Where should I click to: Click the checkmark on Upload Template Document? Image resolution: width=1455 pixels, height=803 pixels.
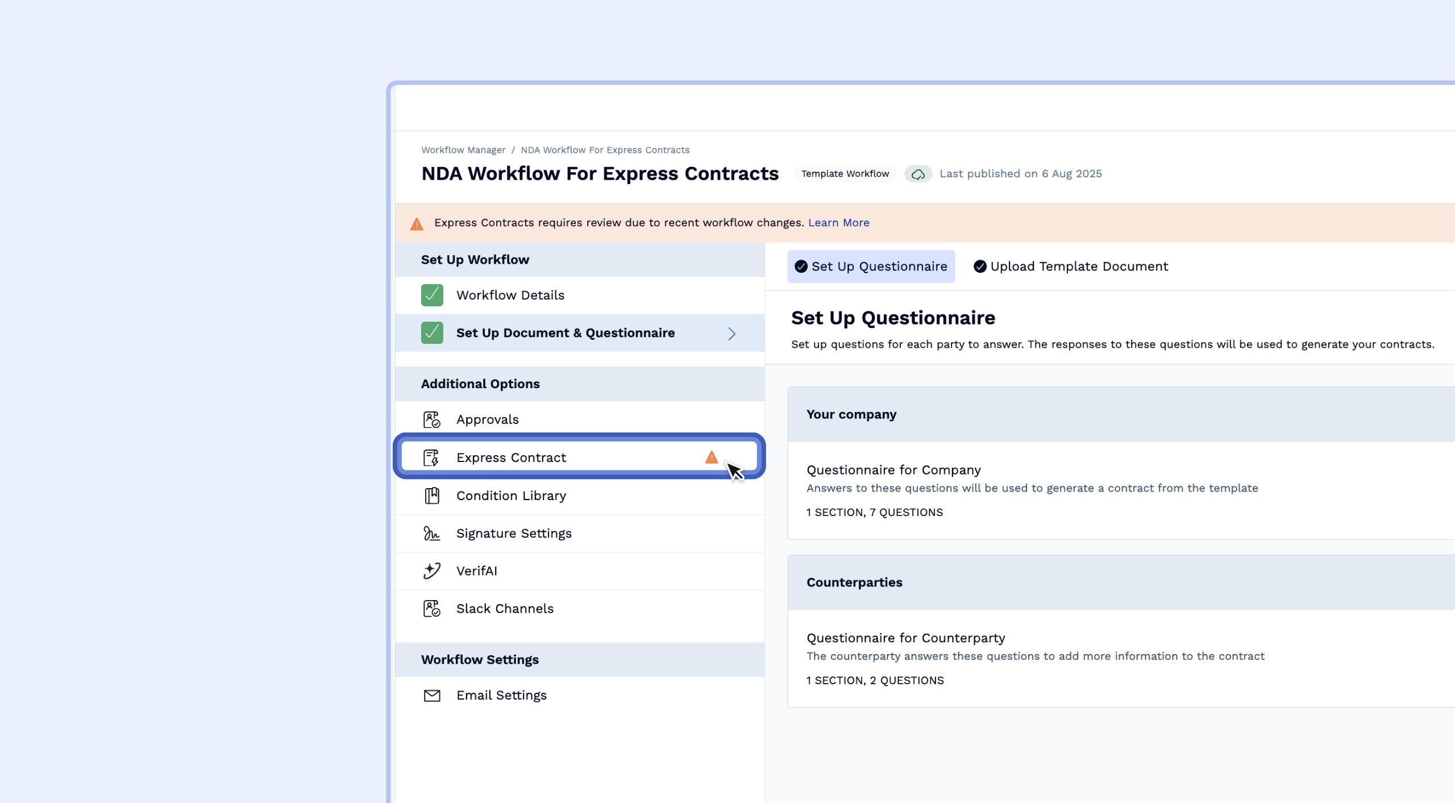pyautogui.click(x=979, y=267)
